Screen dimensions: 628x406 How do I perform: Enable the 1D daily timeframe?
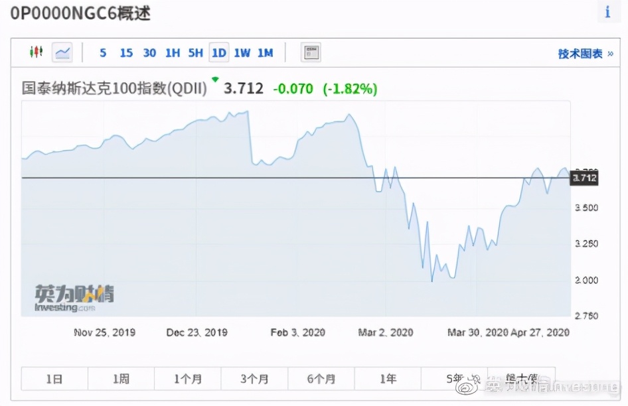tap(219, 52)
